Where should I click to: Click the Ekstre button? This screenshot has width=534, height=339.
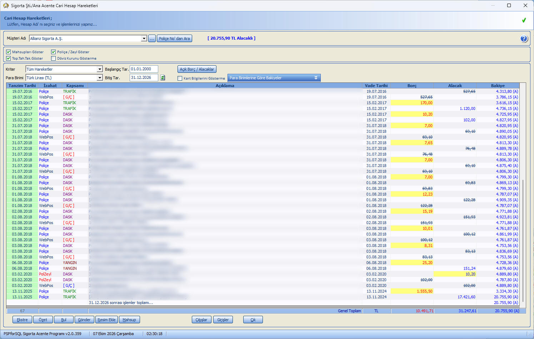[22, 320]
